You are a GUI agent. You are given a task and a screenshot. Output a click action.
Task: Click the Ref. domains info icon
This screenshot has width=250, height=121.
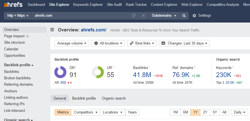pos(195,67)
